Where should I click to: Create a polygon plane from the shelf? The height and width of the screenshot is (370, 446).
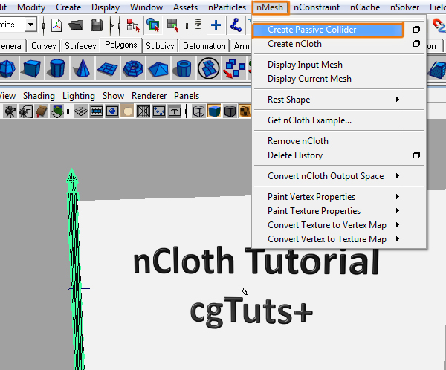[x=108, y=68]
